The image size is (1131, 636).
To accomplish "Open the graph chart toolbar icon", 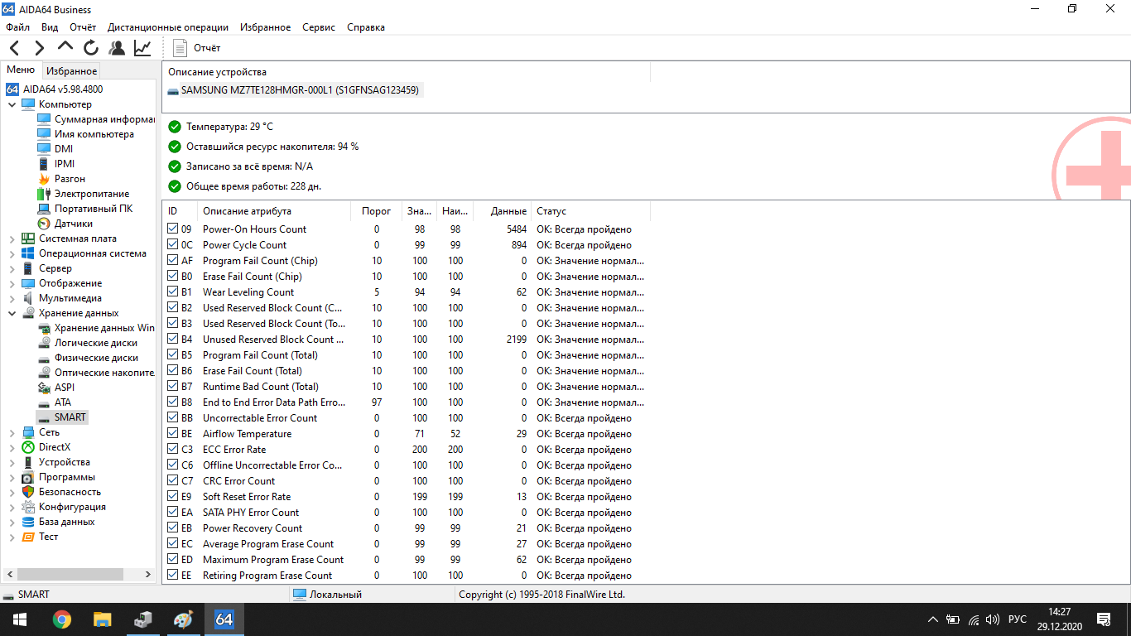I will (143, 48).
